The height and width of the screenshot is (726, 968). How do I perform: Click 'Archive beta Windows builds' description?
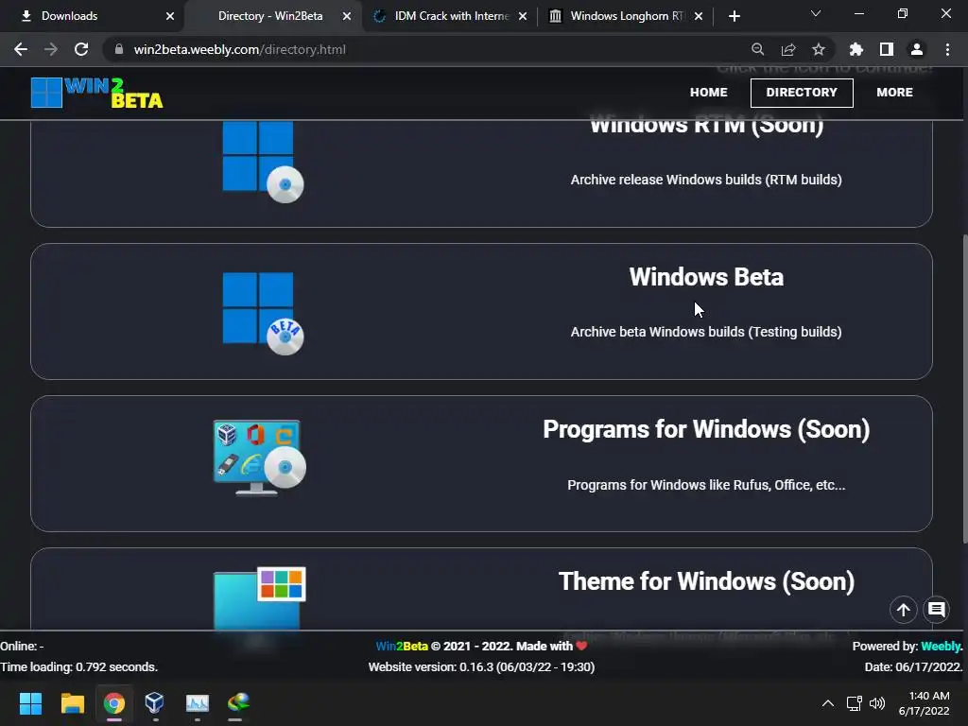tap(706, 332)
